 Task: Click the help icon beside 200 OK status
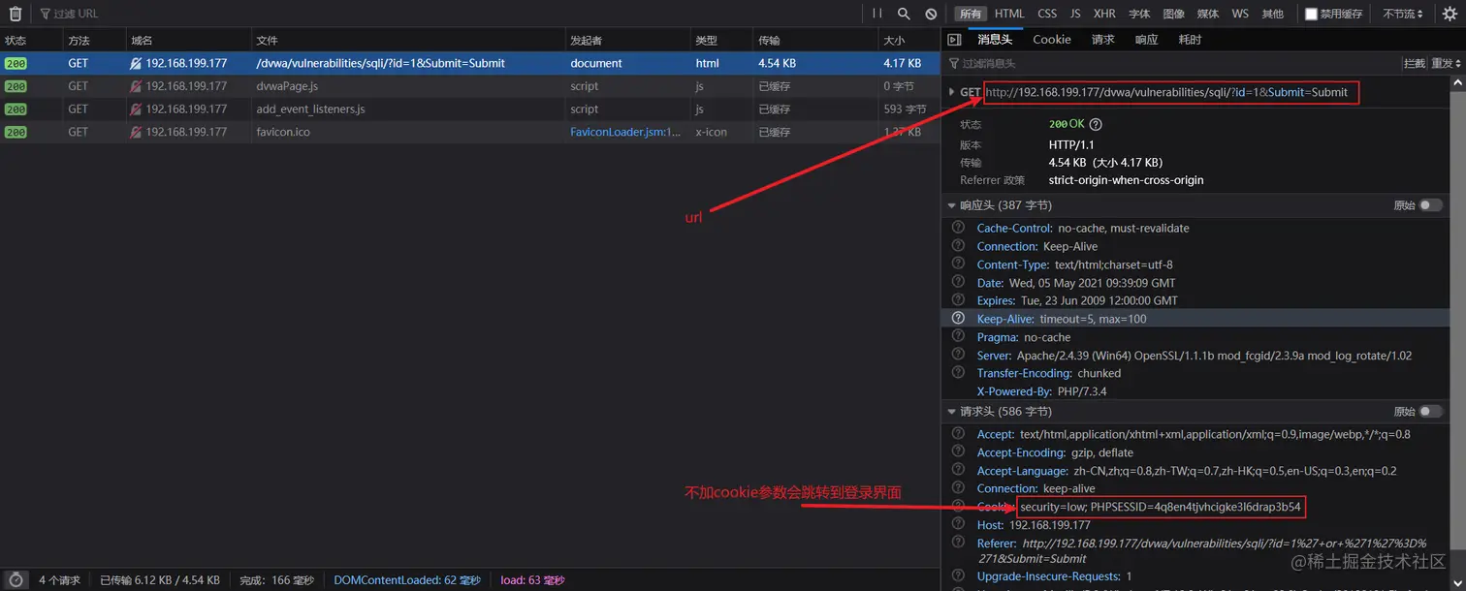(x=1096, y=124)
